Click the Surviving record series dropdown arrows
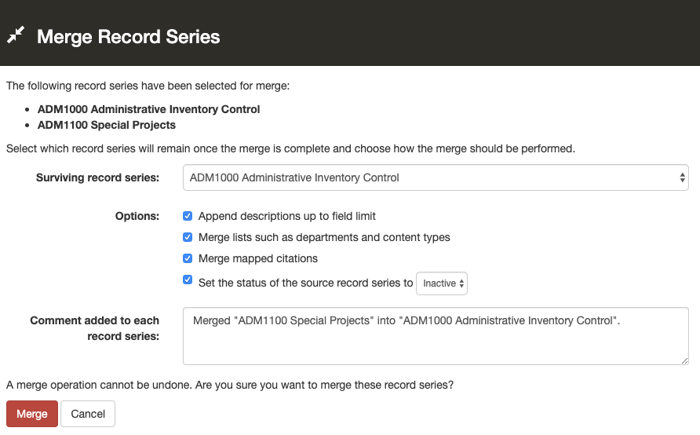700x435 pixels. coord(682,177)
